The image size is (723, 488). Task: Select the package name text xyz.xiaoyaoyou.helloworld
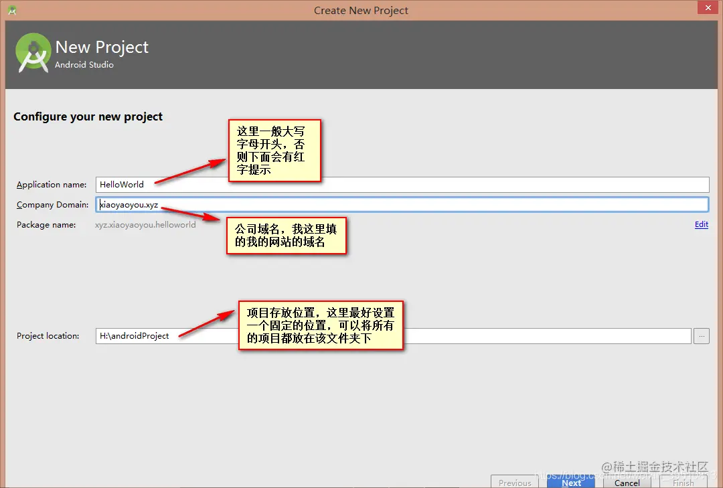(145, 225)
